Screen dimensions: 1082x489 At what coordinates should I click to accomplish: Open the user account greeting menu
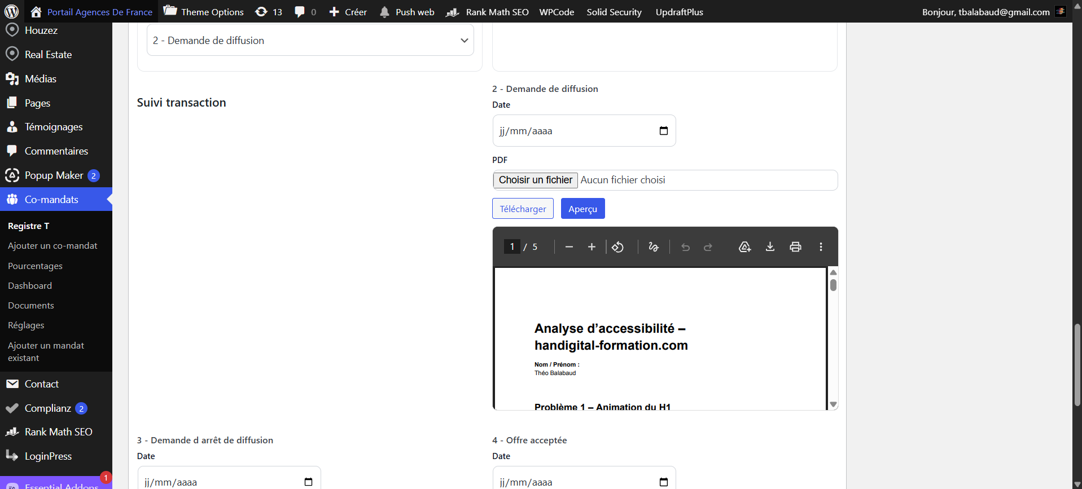coord(993,12)
